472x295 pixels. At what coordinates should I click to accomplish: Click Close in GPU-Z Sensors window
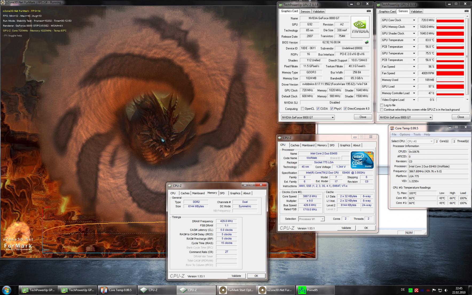tap(461, 117)
